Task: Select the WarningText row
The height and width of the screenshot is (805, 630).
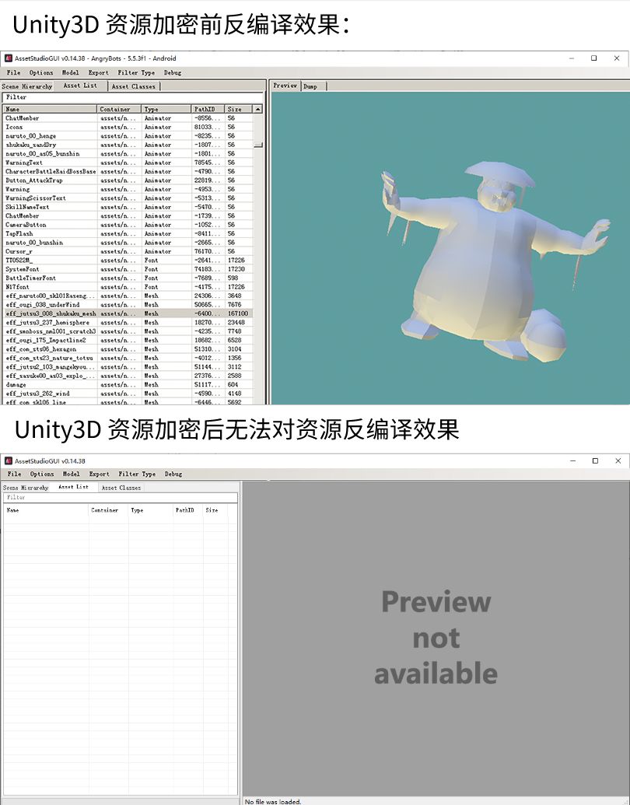Action: [128, 163]
